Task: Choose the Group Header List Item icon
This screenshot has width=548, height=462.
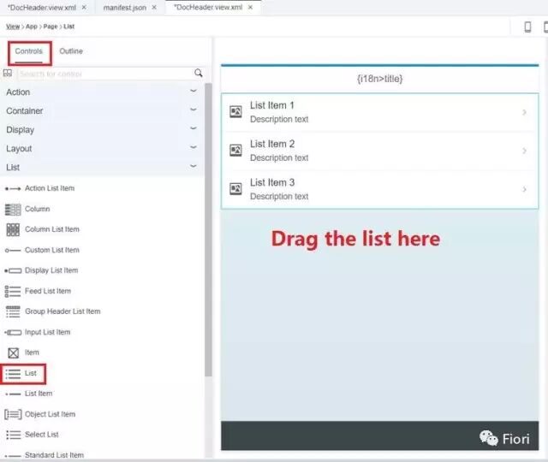Action: [13, 311]
